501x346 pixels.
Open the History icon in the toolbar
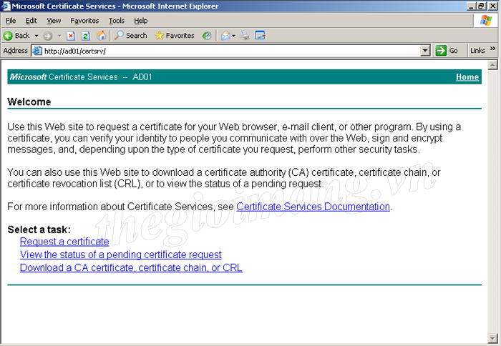pyautogui.click(x=207, y=36)
